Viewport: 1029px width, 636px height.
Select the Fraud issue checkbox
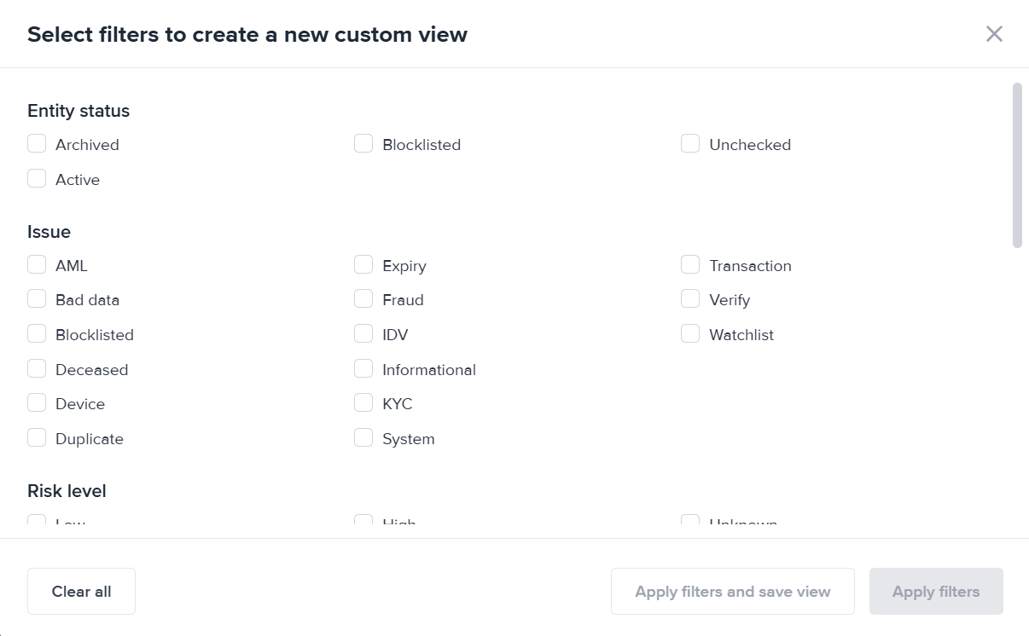click(x=363, y=299)
